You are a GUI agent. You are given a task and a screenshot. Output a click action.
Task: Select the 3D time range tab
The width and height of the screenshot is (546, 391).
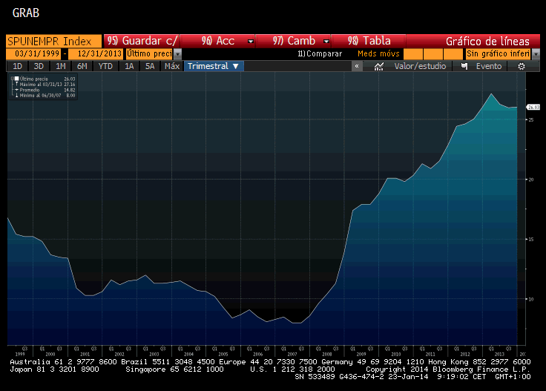(x=39, y=66)
